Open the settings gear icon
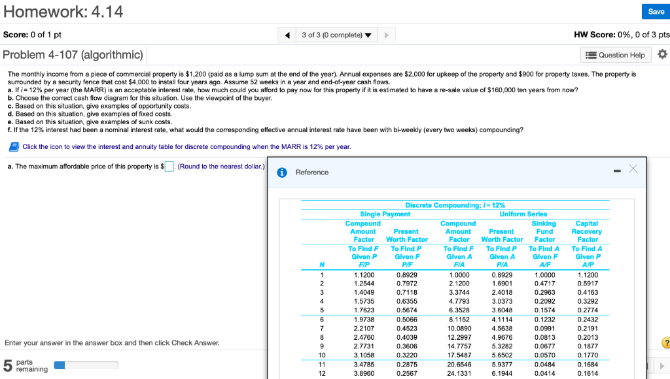Viewport: 670px width, 379px height. tap(661, 54)
